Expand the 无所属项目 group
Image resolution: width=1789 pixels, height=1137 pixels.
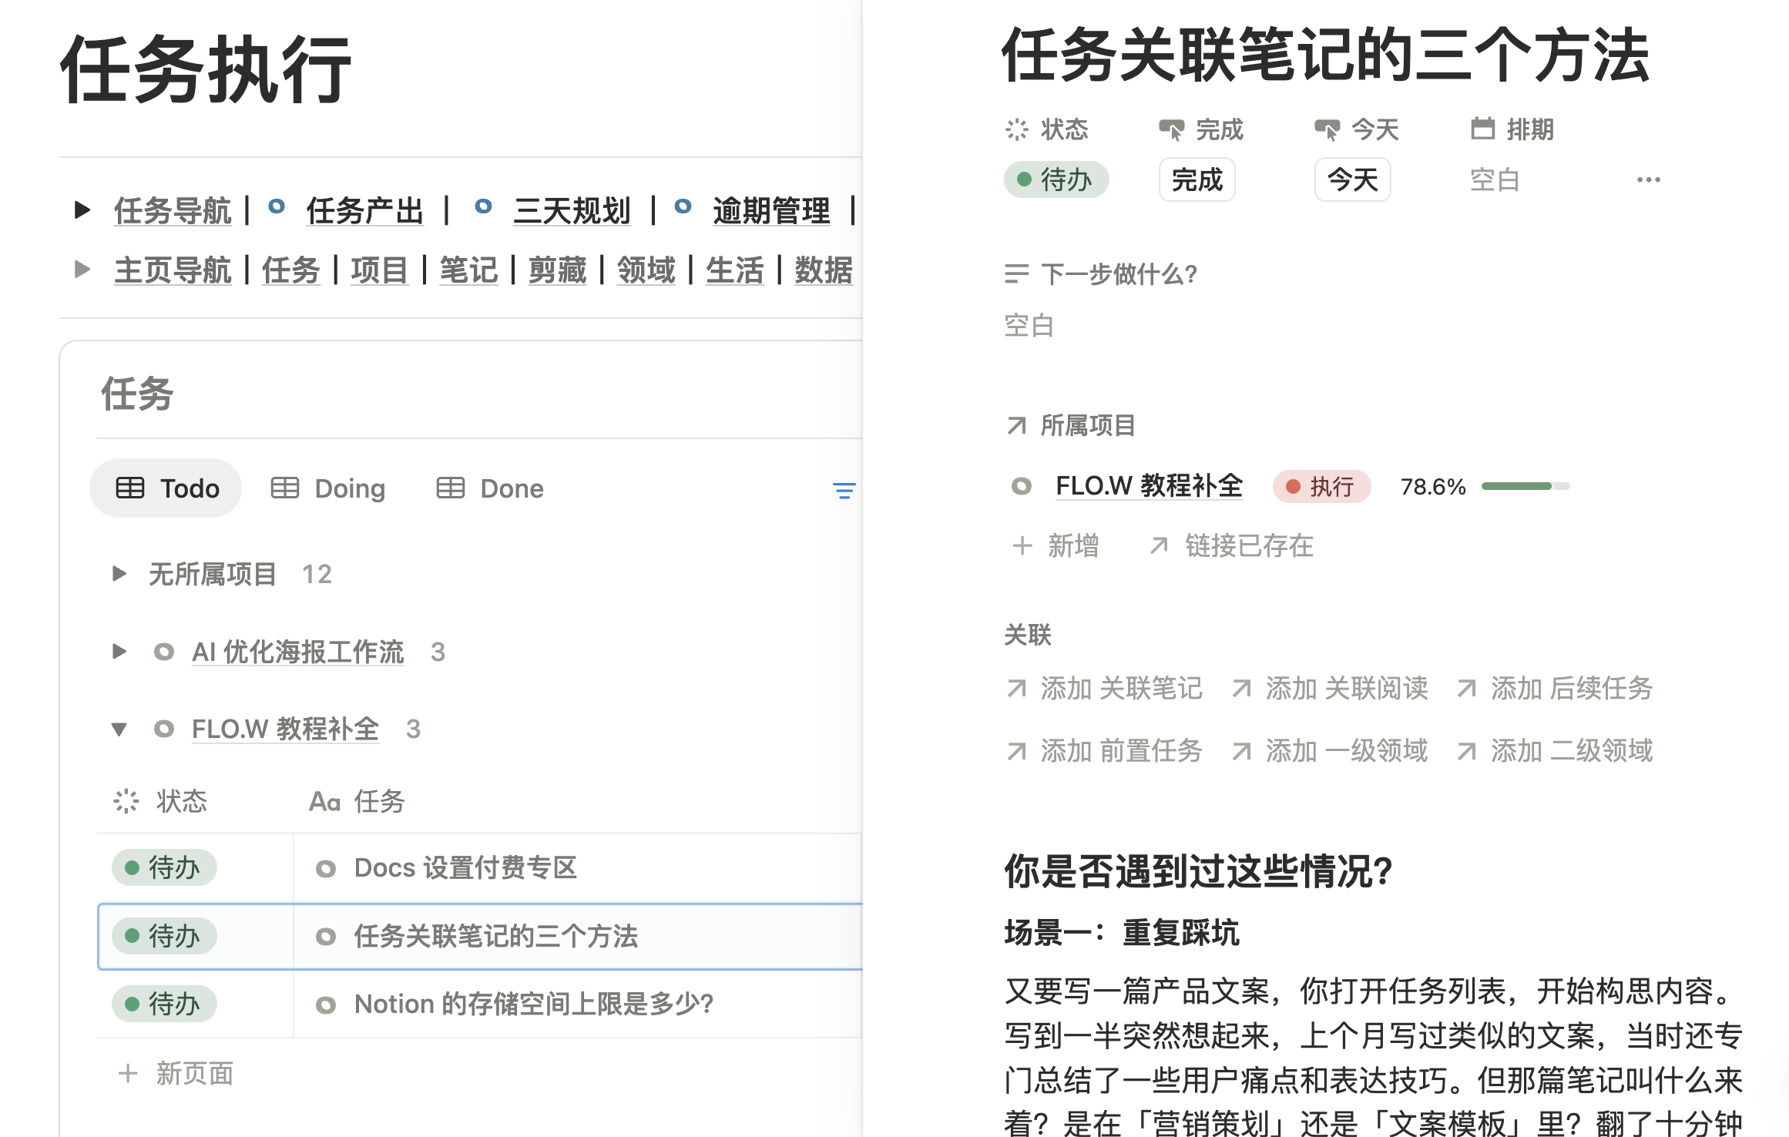[119, 574]
